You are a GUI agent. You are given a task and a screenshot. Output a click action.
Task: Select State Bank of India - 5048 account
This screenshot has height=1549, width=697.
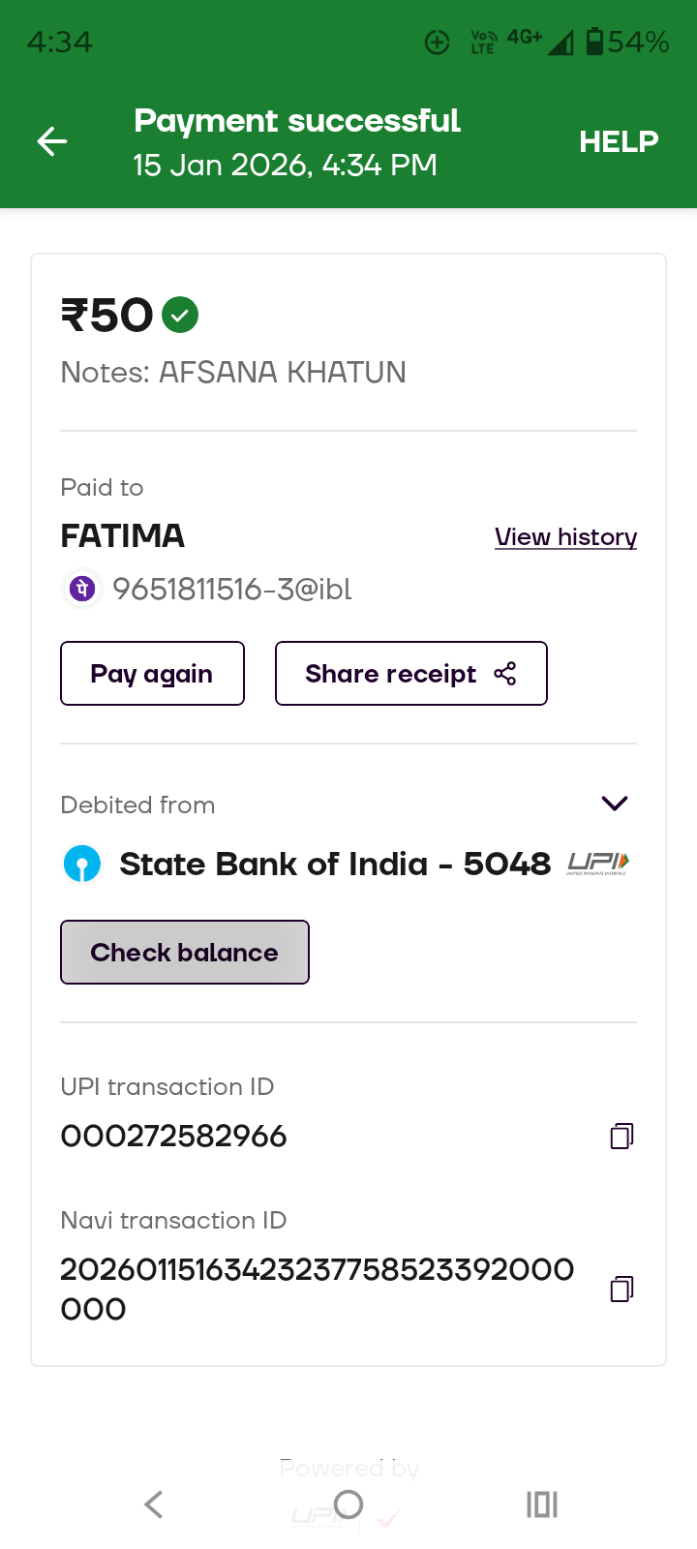coord(334,864)
